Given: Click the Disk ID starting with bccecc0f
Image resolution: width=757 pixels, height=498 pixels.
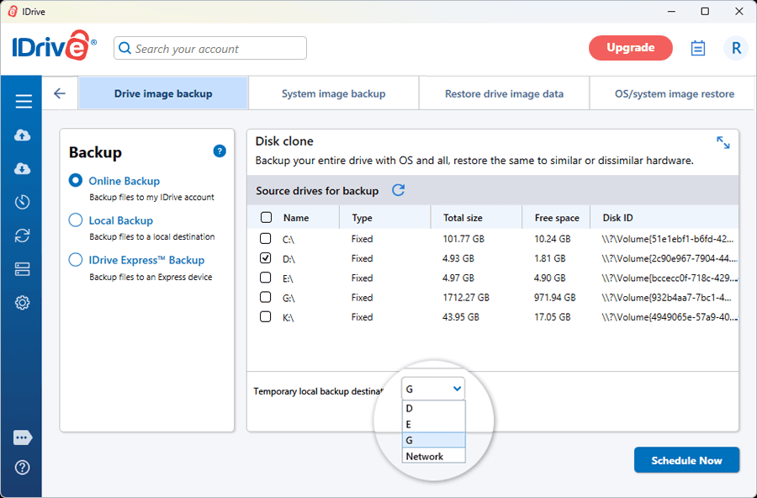Looking at the screenshot, I should tap(670, 278).
